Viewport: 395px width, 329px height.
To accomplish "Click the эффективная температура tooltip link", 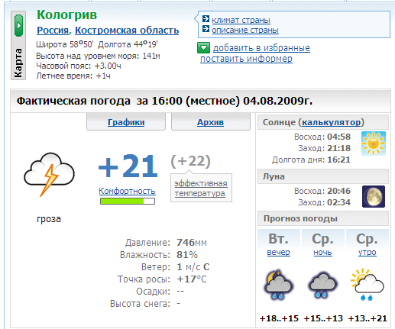I will point(201,189).
